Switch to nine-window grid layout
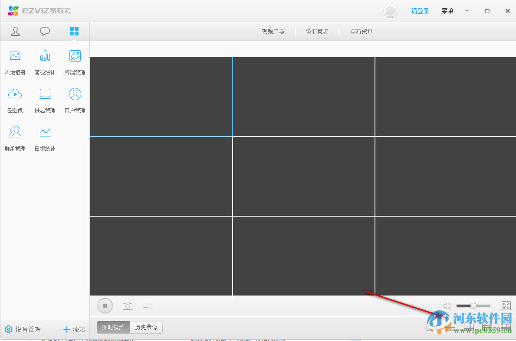The width and height of the screenshot is (516, 341). [x=469, y=327]
